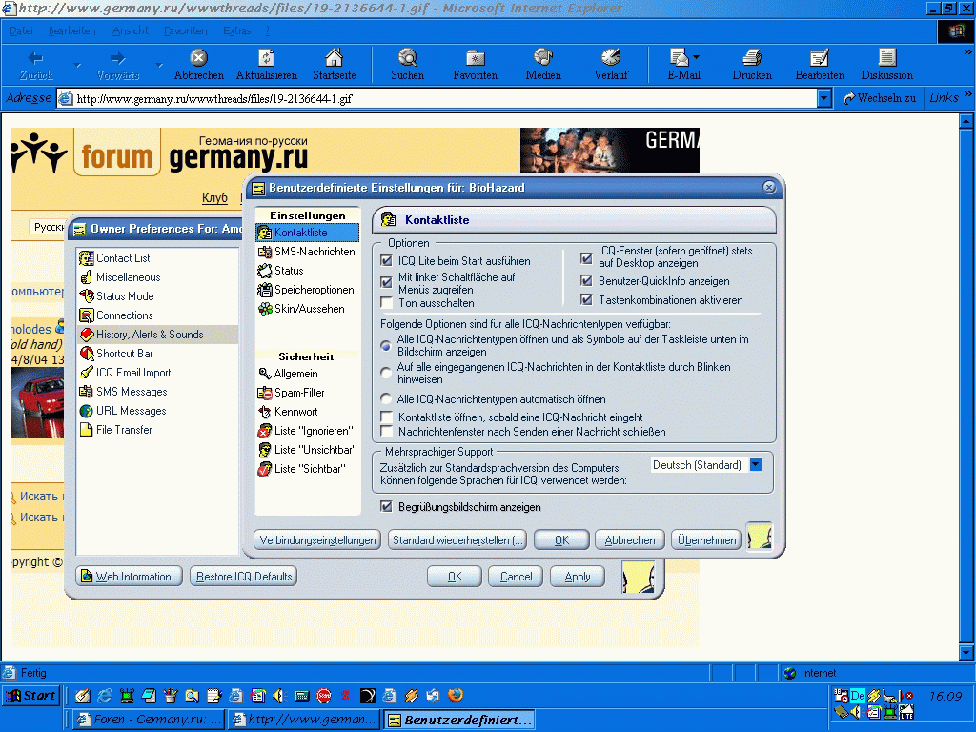Go to Startseite home icon
976x732 pixels.
click(x=335, y=58)
